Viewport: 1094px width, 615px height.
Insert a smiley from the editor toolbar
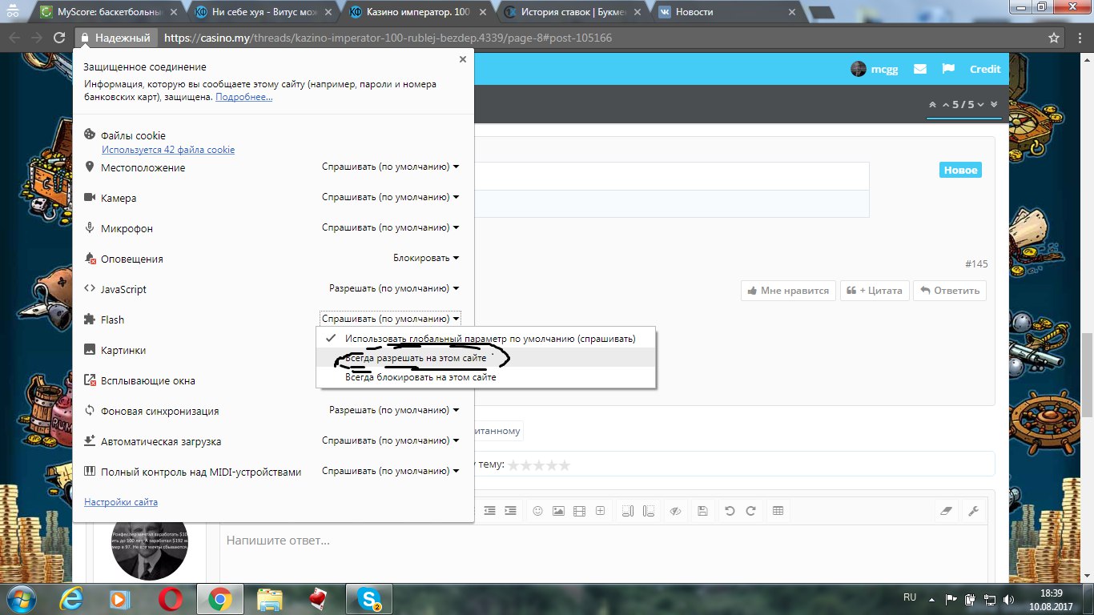(538, 511)
